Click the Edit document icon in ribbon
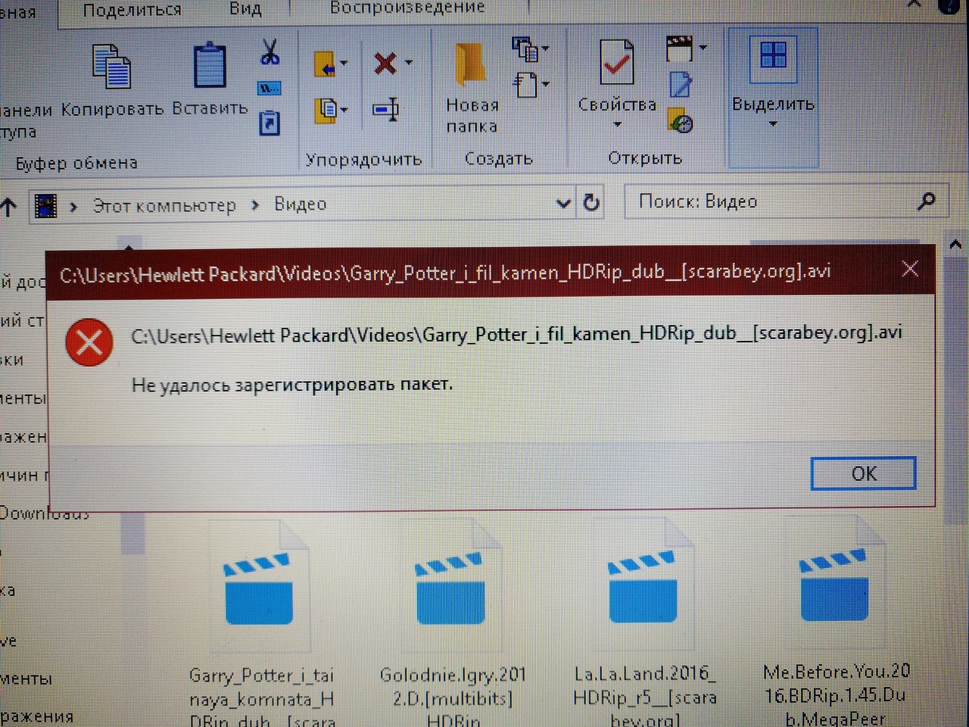Screen dimensions: 969x727 pyautogui.click(x=680, y=84)
